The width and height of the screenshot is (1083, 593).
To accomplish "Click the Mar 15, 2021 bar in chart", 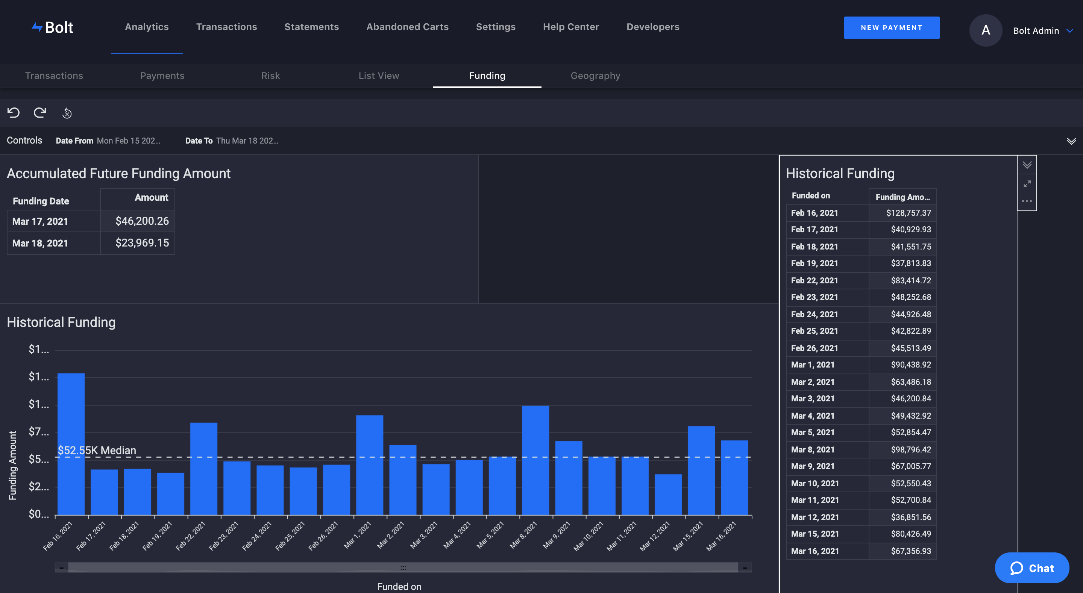I will pyautogui.click(x=701, y=470).
